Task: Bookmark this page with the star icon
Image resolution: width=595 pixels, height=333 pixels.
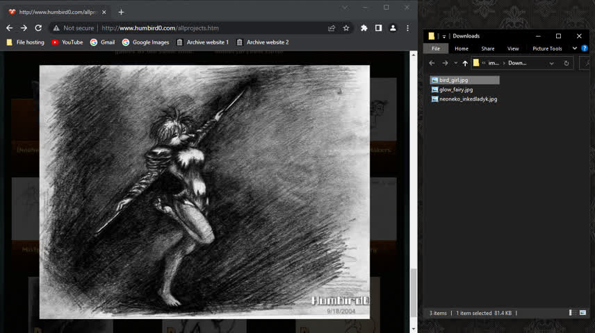Action: tap(346, 28)
